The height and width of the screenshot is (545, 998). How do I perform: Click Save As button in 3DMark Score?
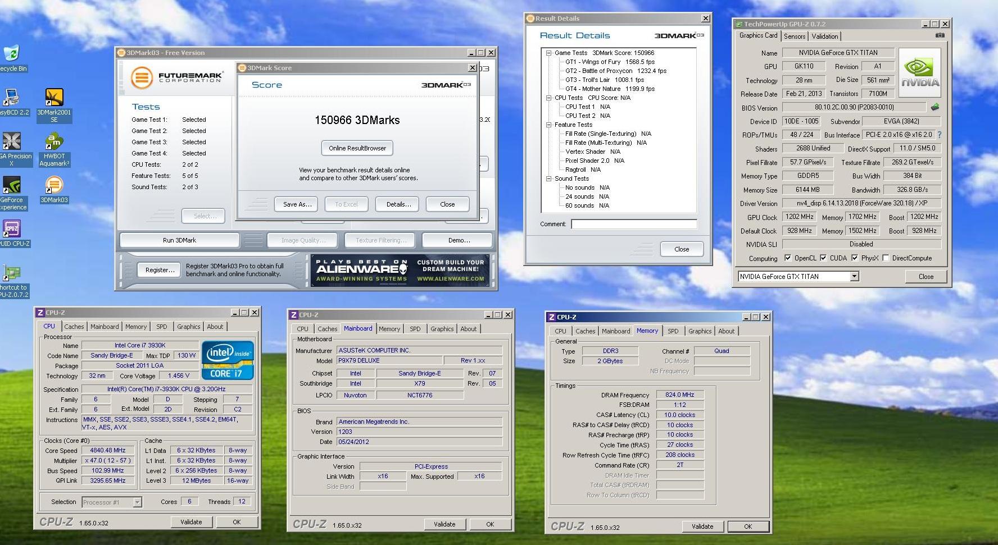[x=297, y=204]
